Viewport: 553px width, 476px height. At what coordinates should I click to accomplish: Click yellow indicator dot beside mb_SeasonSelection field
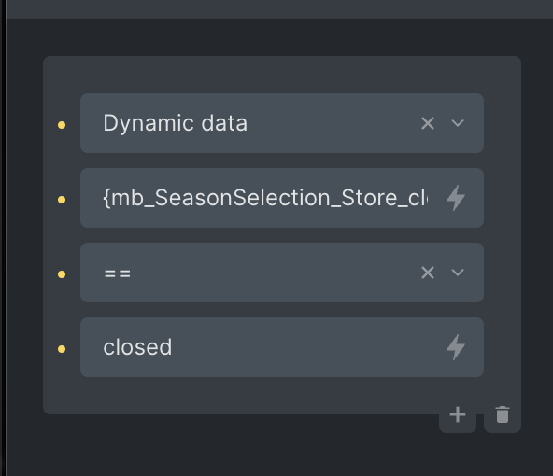tap(62, 200)
